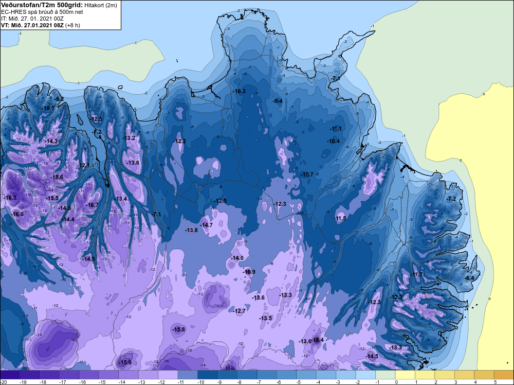Pick the orange legend swatch right of 5

click(x=504, y=375)
